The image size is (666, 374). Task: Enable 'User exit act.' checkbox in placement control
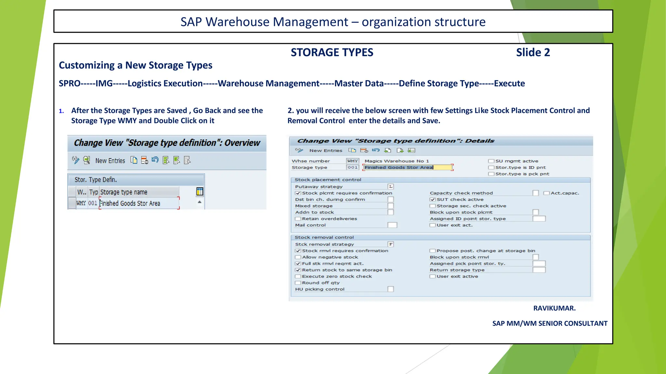tap(433, 225)
